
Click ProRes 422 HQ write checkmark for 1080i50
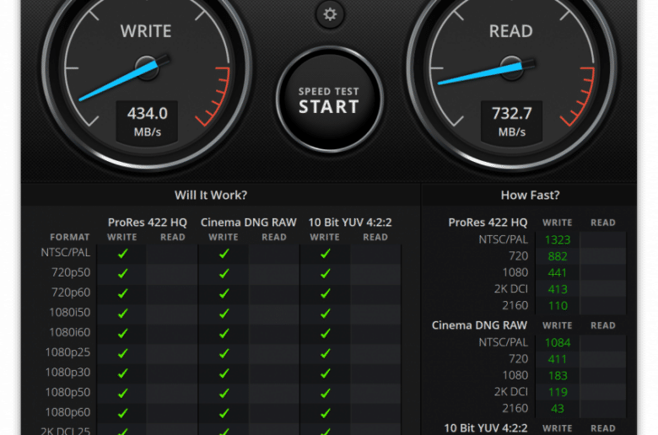point(122,314)
